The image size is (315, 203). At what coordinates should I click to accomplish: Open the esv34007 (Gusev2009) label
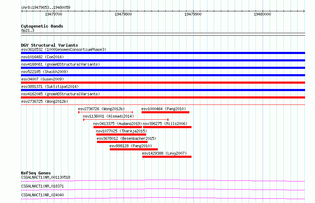[42, 79]
